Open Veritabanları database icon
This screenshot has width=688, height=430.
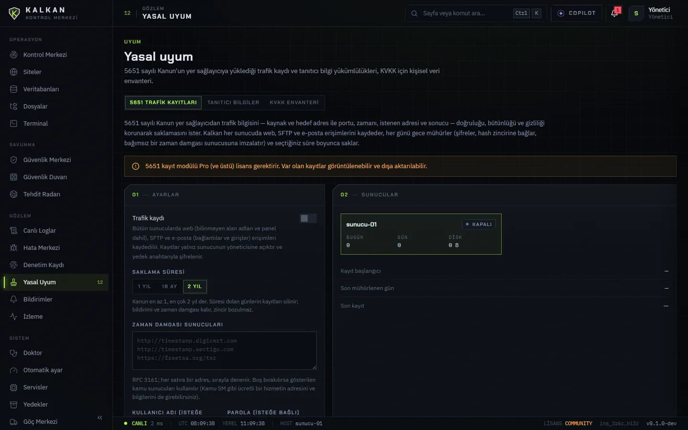(13, 89)
